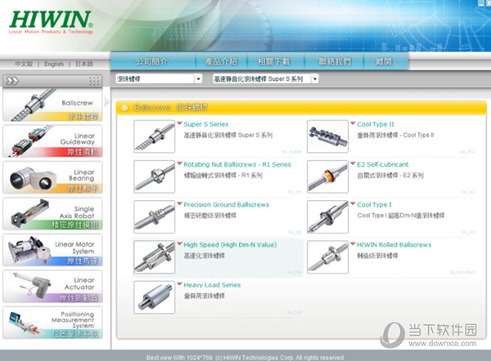Collapse the sidebar with the small triangle handle

[x=106, y=101]
